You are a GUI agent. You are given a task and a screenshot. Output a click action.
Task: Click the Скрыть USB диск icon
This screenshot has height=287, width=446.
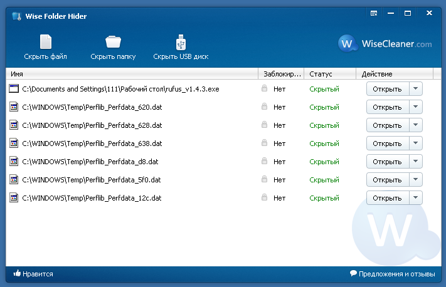tap(181, 42)
